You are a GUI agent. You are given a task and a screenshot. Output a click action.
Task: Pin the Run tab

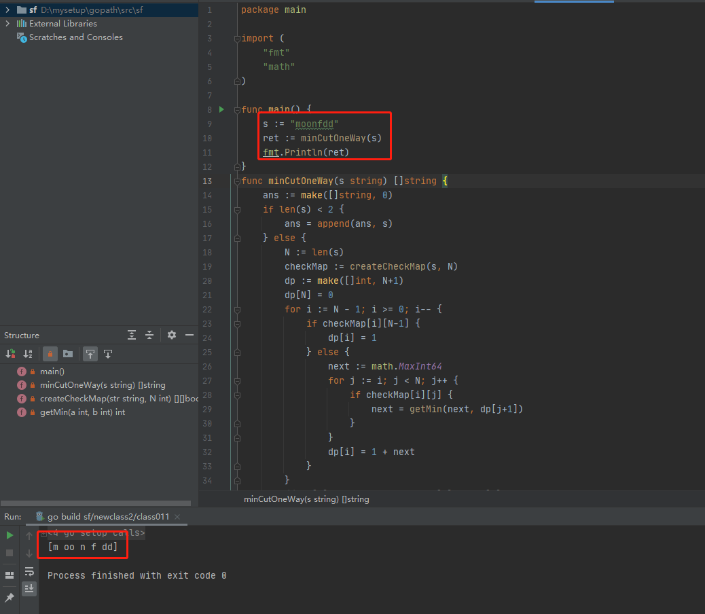click(10, 597)
